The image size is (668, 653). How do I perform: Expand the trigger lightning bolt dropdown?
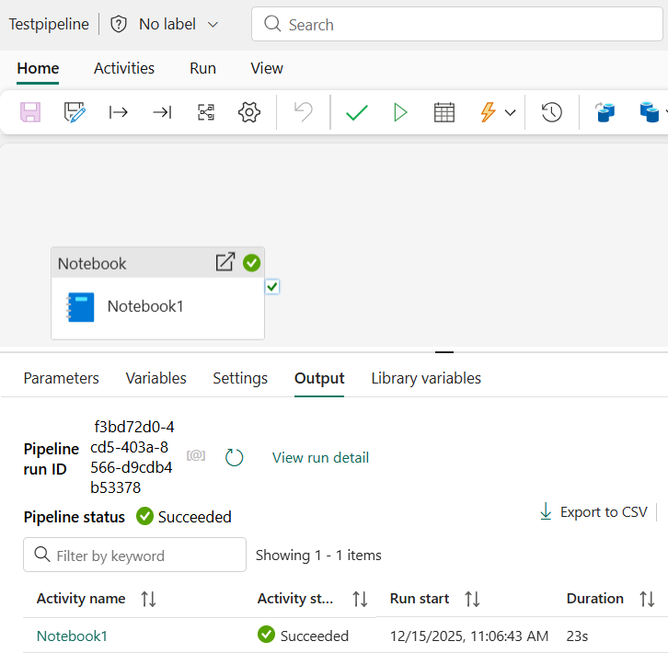tap(510, 113)
